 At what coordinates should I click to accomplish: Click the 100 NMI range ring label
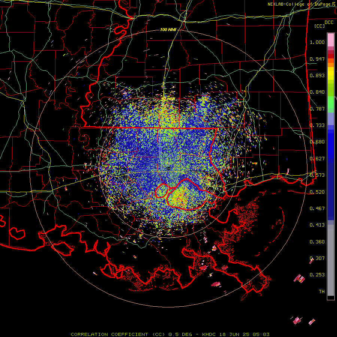click(168, 30)
